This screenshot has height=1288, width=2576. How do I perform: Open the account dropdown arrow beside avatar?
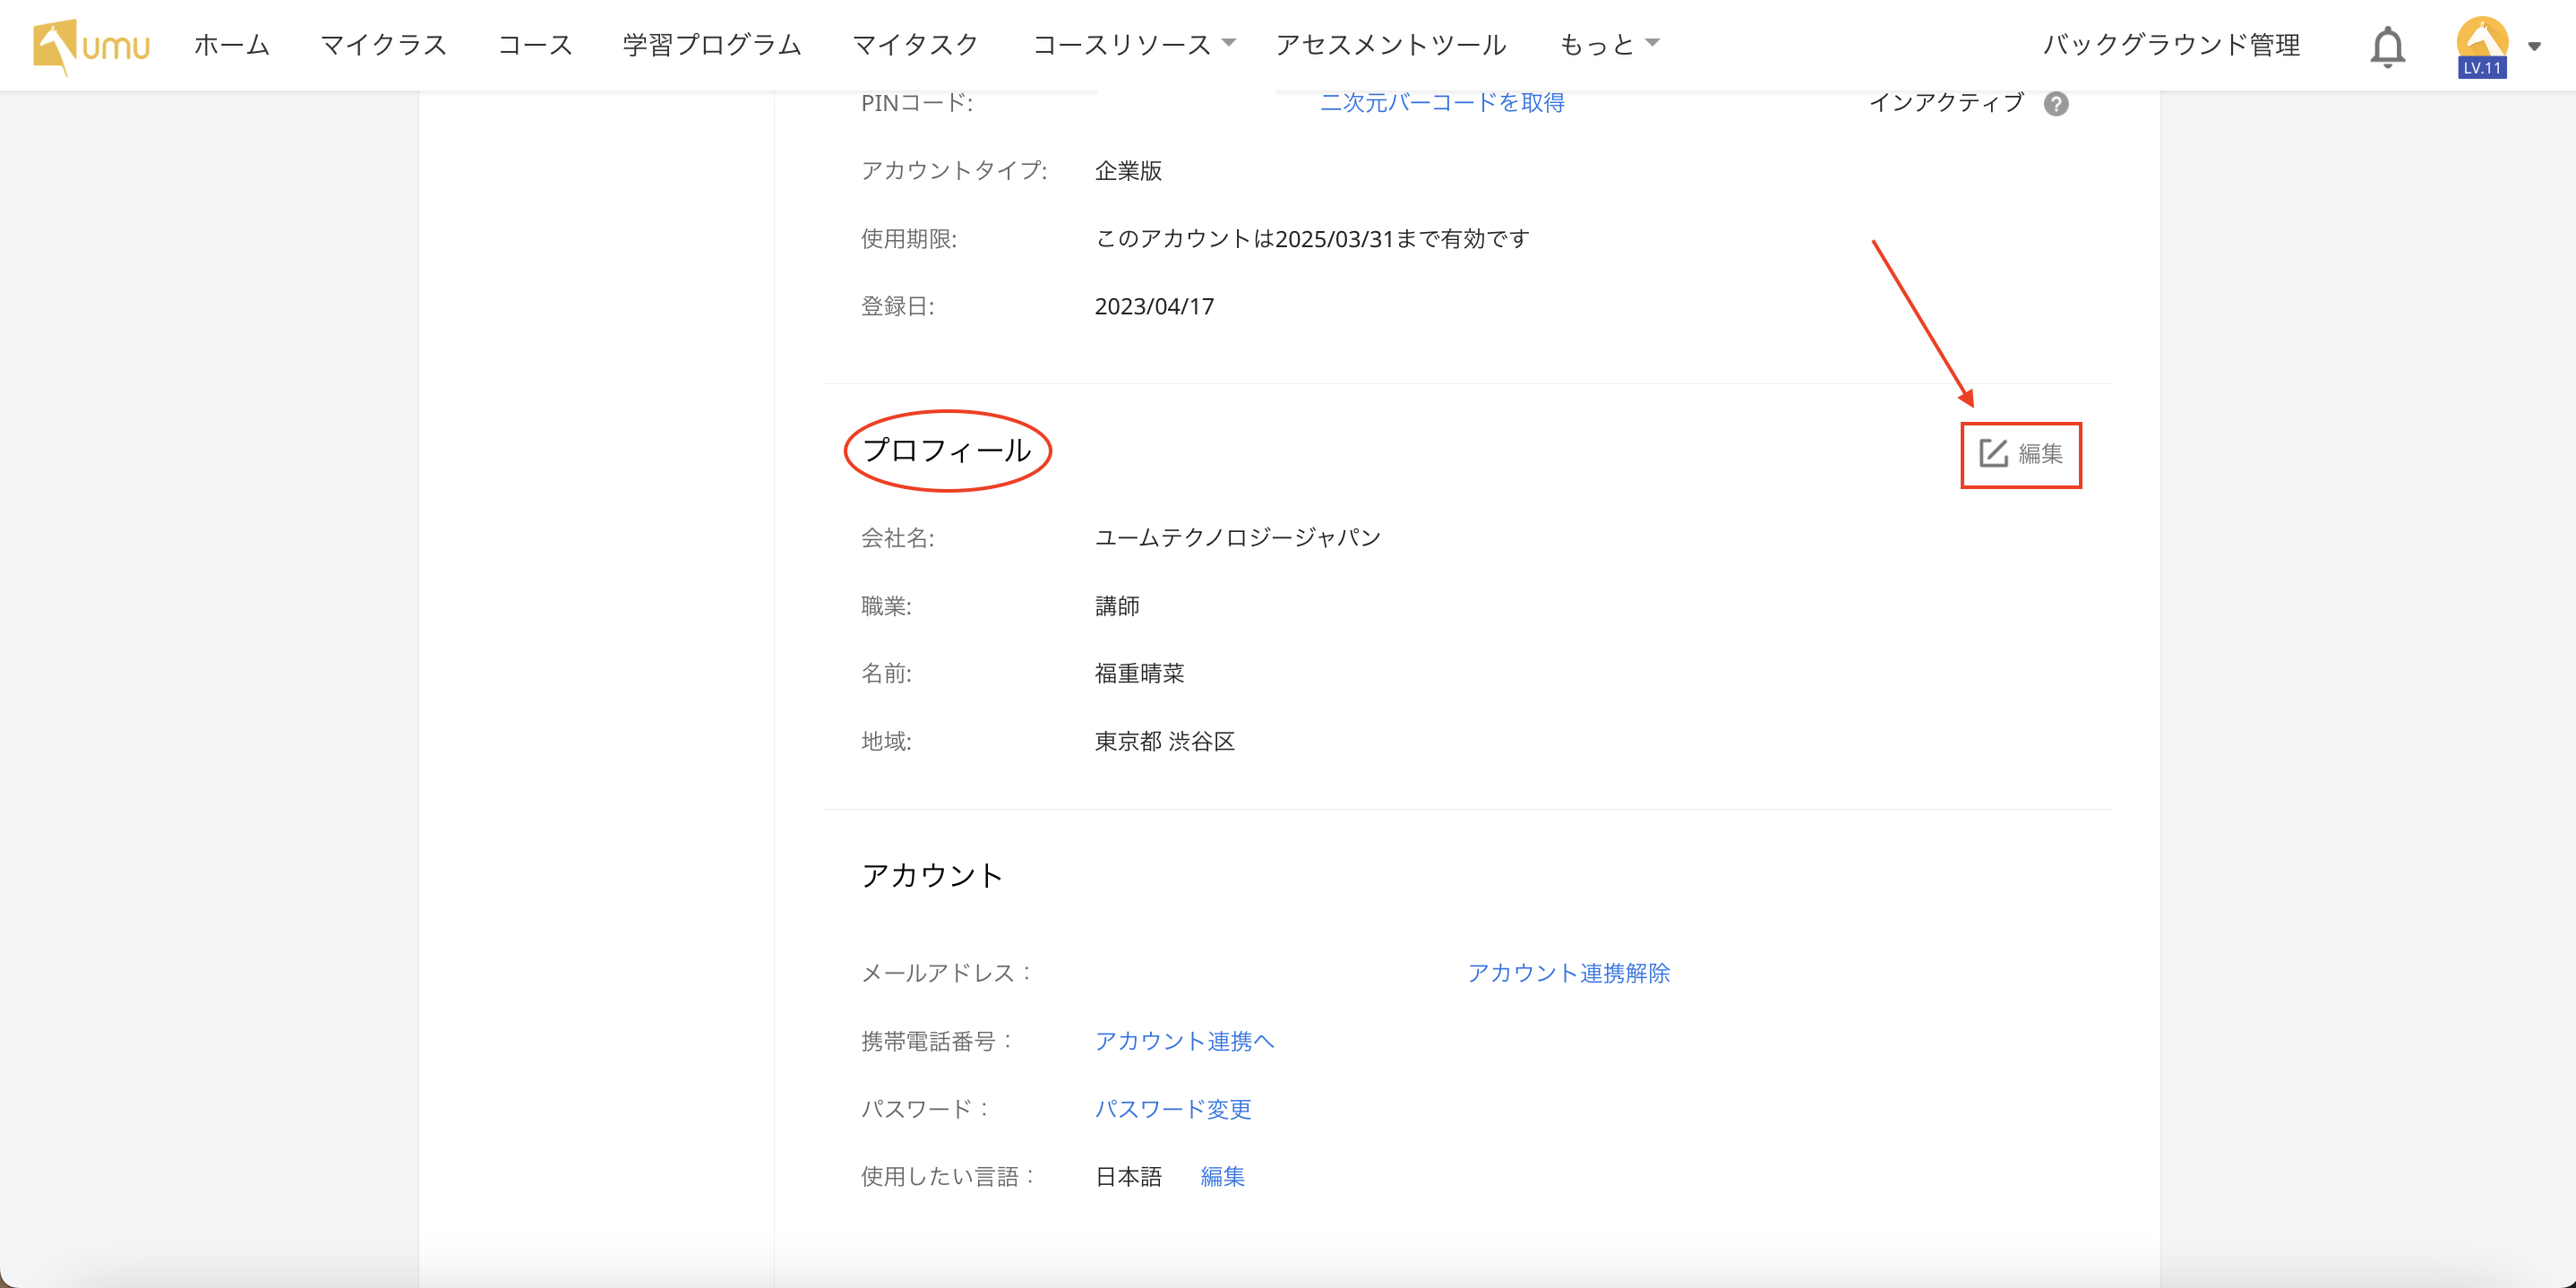click(2534, 46)
